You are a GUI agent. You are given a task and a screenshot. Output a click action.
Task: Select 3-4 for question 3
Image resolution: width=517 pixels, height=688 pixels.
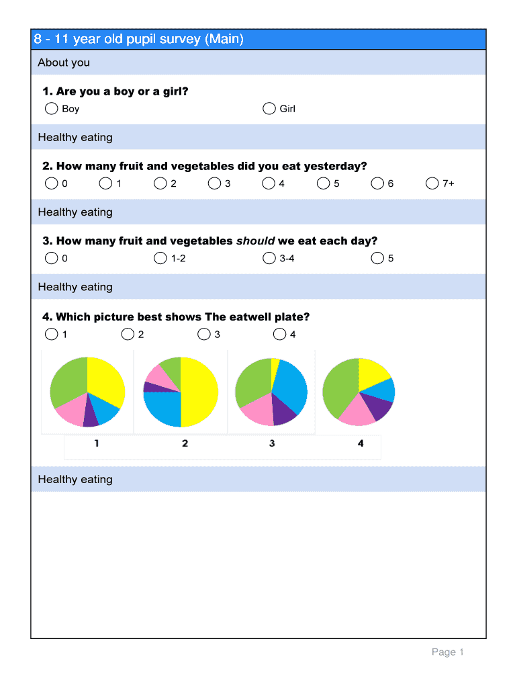[x=269, y=258]
